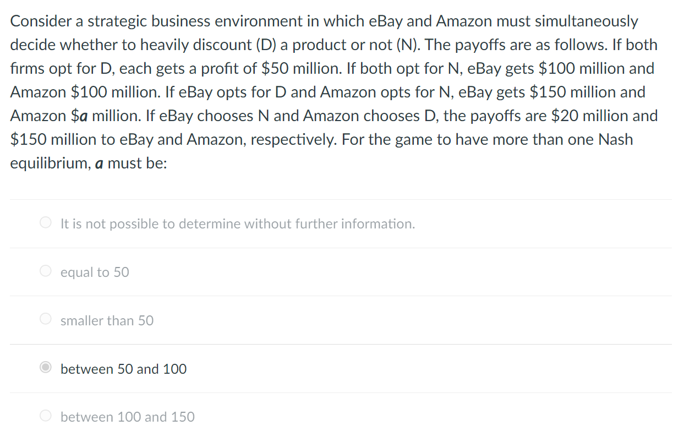Select 'It is not possible to determine' option
Viewport: 684px width, 431px height.
pyautogui.click(x=46, y=222)
